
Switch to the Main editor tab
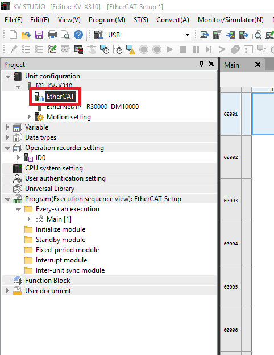click(231, 65)
